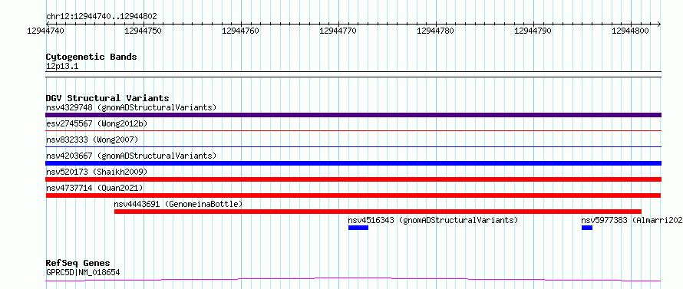Open nsv832333 (Wong2007) label
The width and height of the screenshot is (683, 289).
pyautogui.click(x=91, y=140)
